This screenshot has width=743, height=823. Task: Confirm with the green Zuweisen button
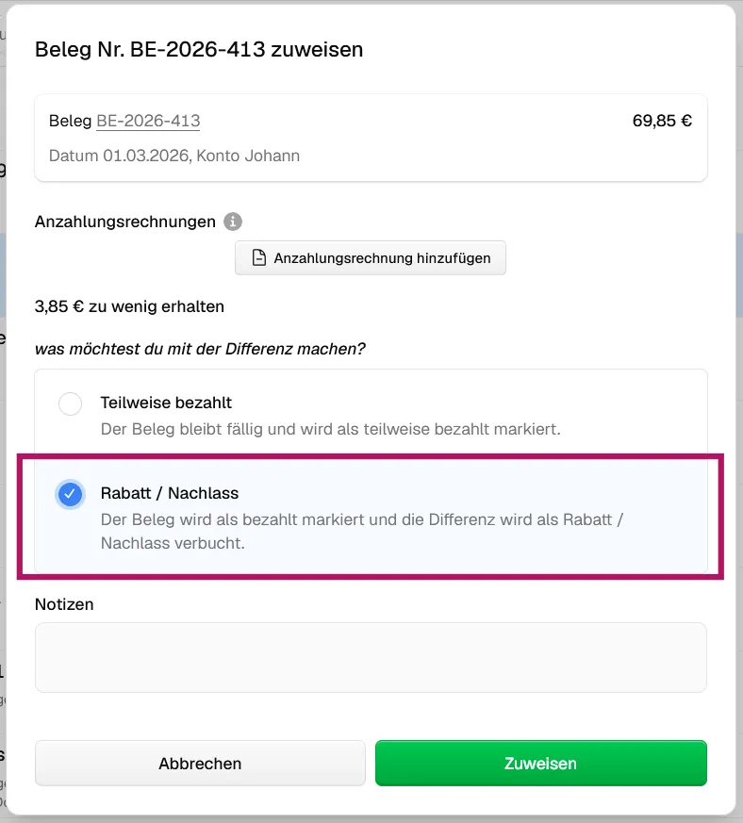pyautogui.click(x=540, y=763)
